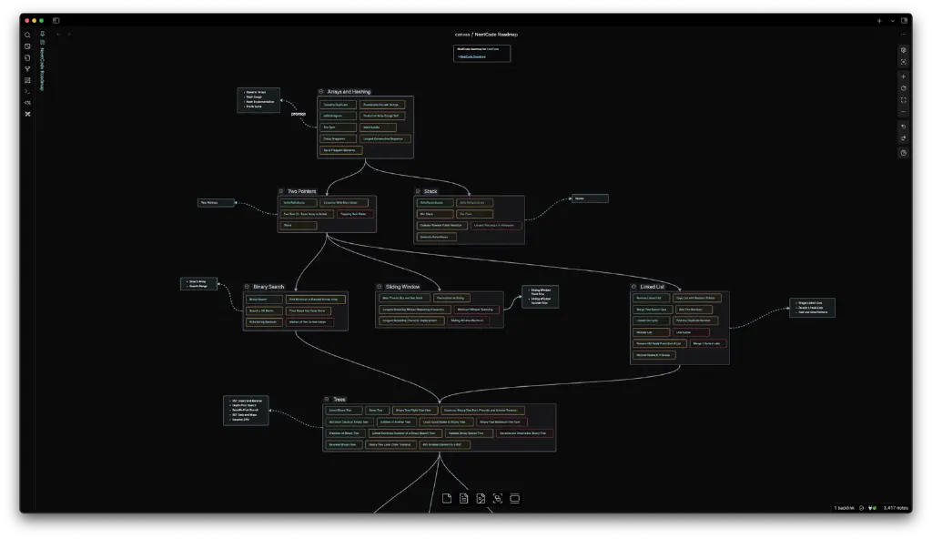Toggle the pin icon on the stacked tab
This screenshot has height=539, width=932.
(42, 34)
